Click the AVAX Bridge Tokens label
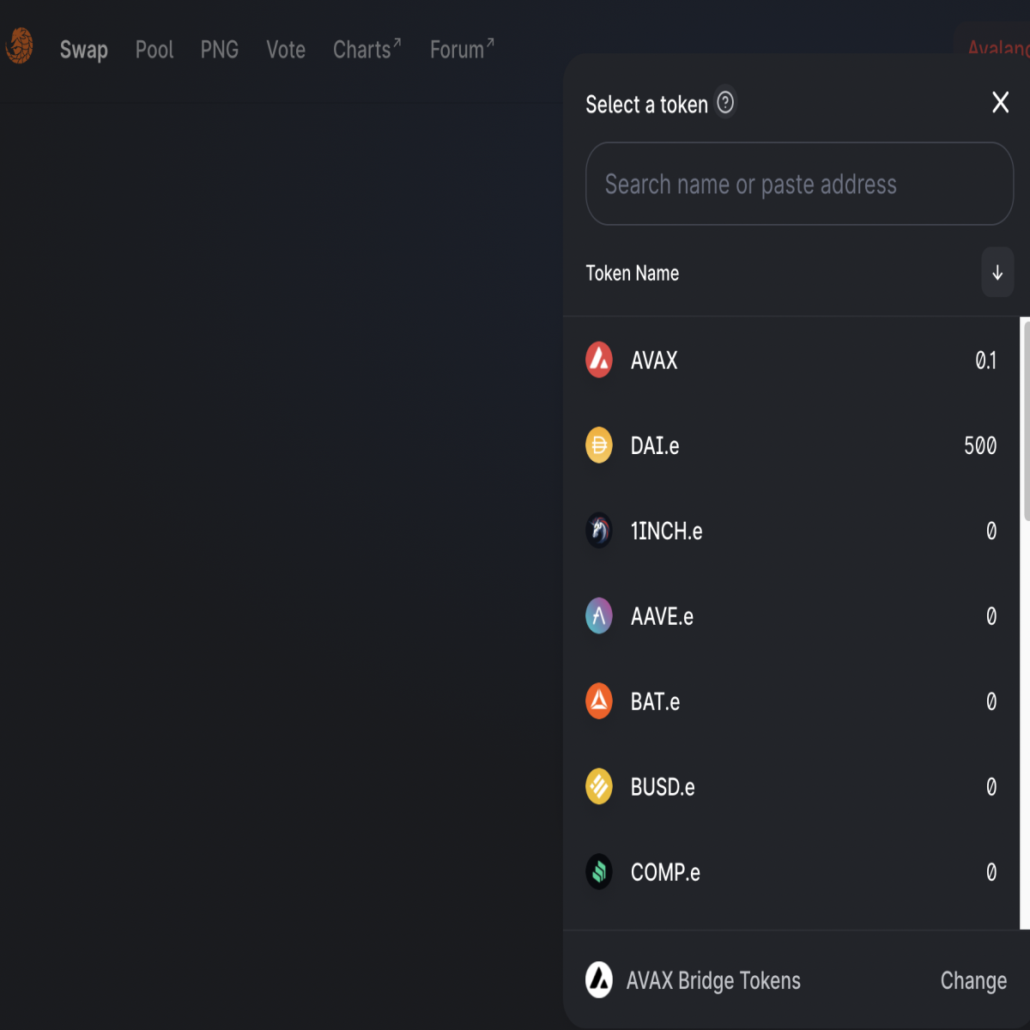 713,980
